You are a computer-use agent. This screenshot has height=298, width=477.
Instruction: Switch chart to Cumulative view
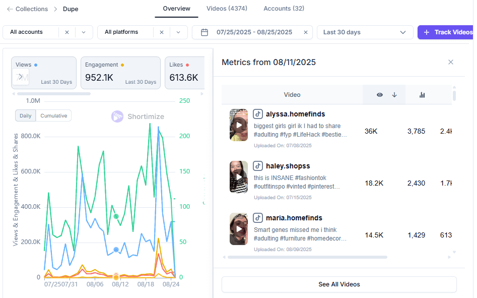point(53,115)
